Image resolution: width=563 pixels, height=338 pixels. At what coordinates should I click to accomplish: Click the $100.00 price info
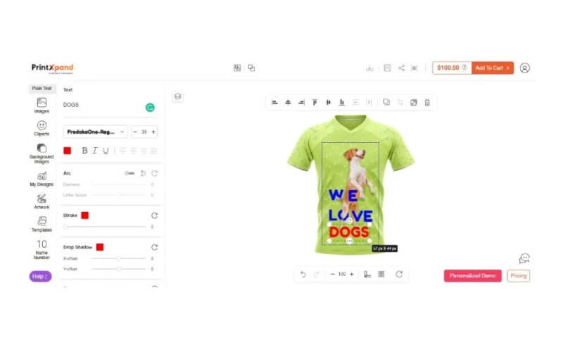pyautogui.click(x=452, y=68)
